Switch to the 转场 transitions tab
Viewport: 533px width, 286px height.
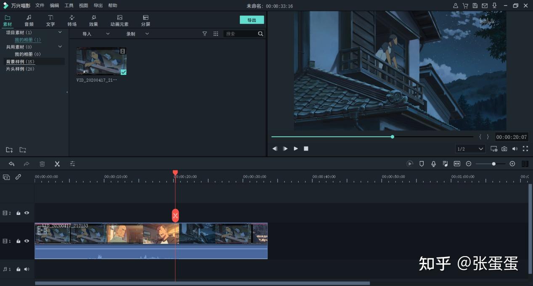tap(72, 21)
